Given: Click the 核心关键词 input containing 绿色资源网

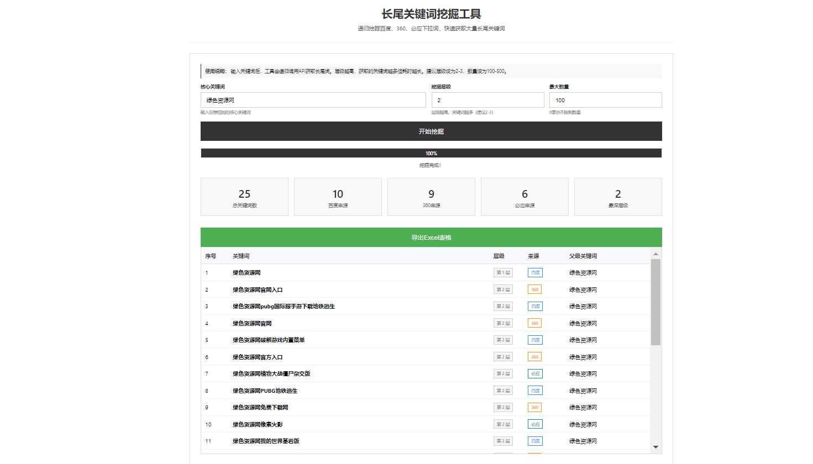Looking at the screenshot, I should (313, 100).
